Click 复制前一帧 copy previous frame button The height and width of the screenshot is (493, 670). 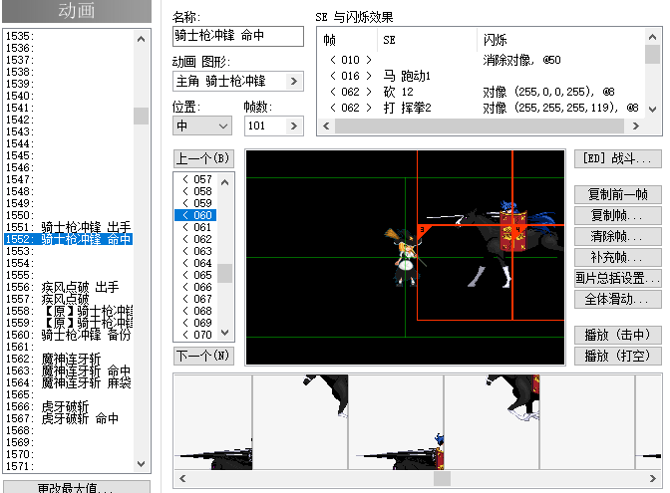click(x=618, y=194)
